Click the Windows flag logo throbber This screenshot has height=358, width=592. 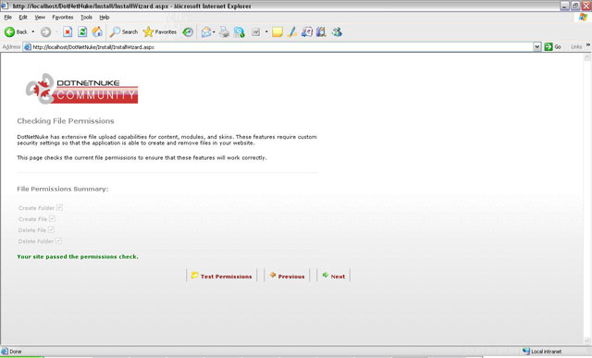click(584, 18)
